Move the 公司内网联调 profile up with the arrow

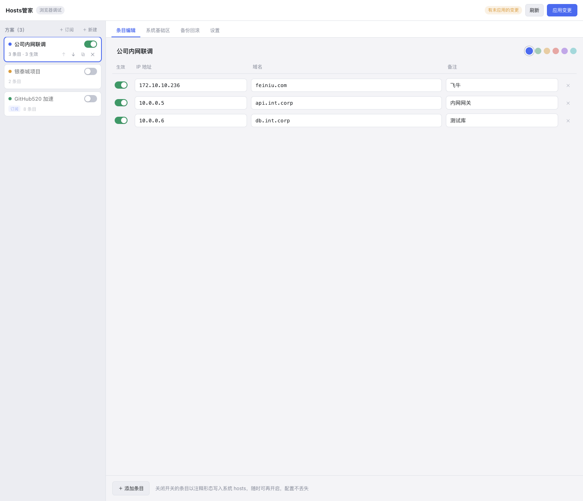pyautogui.click(x=64, y=55)
